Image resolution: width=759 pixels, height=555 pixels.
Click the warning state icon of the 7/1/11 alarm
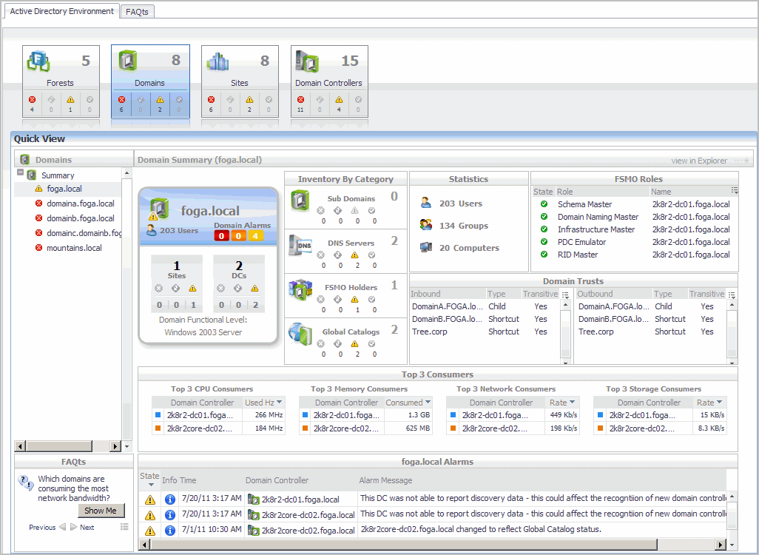(150, 531)
